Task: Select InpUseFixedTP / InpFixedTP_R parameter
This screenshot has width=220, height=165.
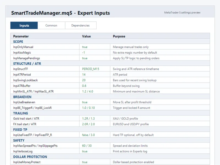Action: [x=32, y=135]
